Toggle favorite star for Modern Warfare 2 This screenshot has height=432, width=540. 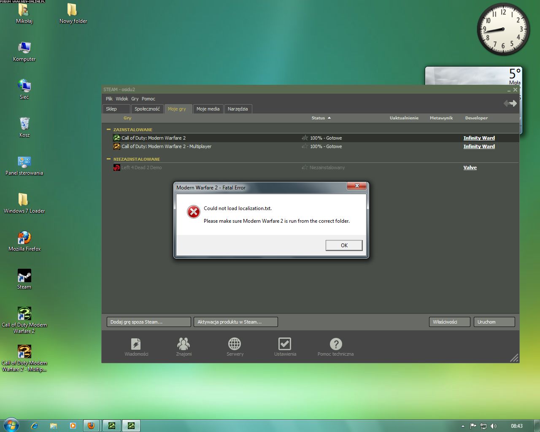click(x=305, y=138)
